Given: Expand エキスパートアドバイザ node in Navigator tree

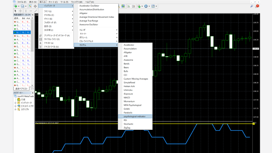Looking at the screenshot, I should click(x=15, y=106).
